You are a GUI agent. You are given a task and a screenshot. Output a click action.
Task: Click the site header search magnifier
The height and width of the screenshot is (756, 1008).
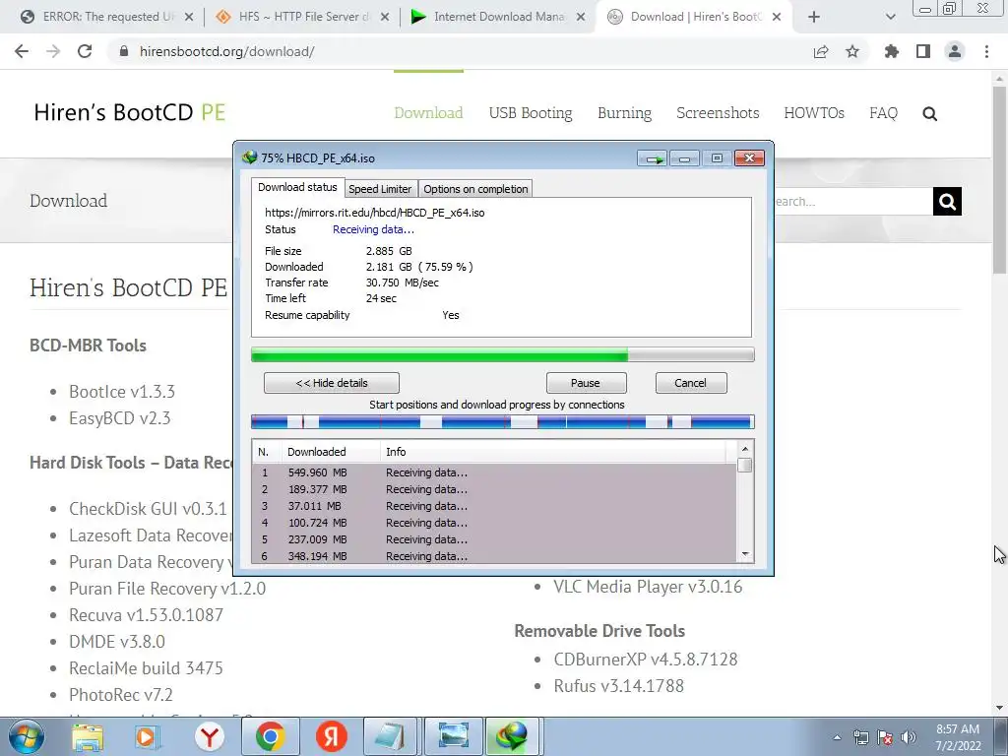929,114
